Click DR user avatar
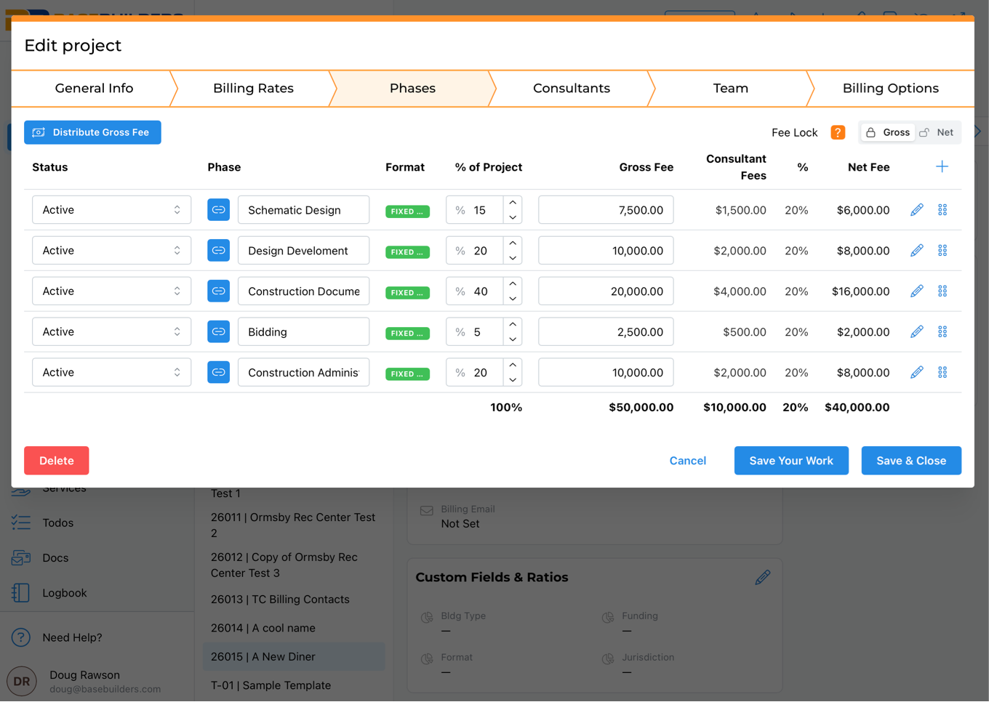 (22, 682)
